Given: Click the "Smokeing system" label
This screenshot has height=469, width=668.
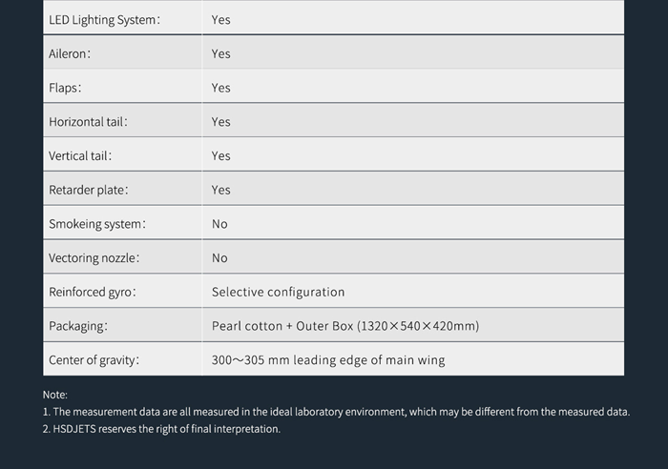Looking at the screenshot, I should pos(98,224).
